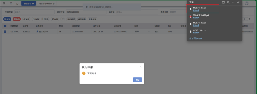Click the 導出 export button
257x94 pixels.
[45, 19]
